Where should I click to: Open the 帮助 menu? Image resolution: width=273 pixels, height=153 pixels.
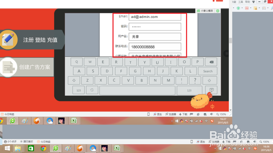[247, 2]
